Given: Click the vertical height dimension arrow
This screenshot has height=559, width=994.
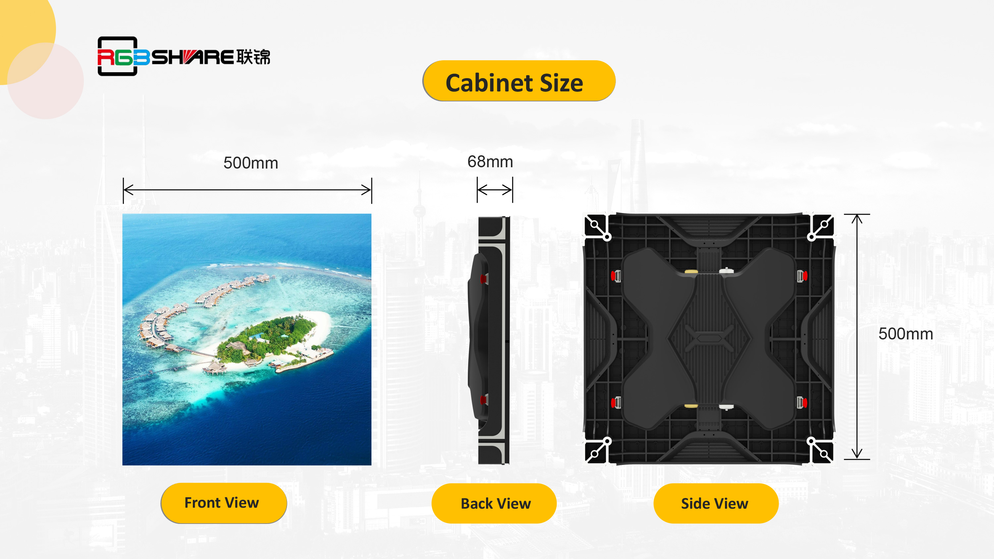Looking at the screenshot, I should point(857,336).
